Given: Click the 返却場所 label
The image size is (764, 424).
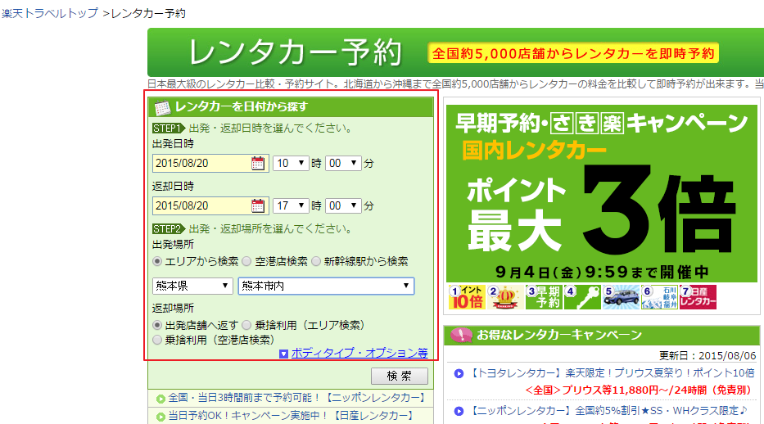Looking at the screenshot, I should (173, 308).
